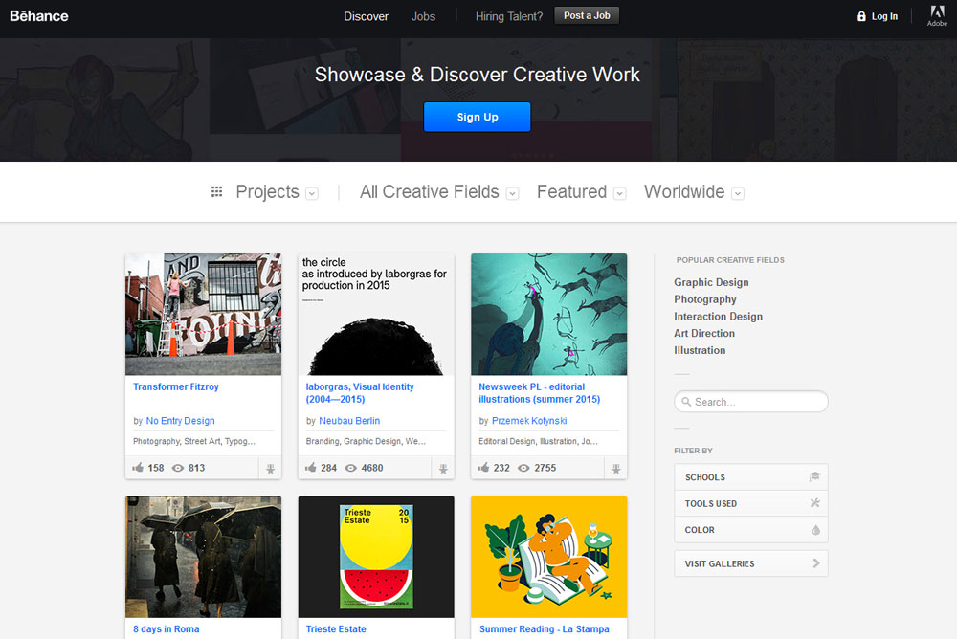This screenshot has width=957, height=639.
Task: Click thumbs-up icon on Transformer Fitzroy card
Action: (138, 468)
